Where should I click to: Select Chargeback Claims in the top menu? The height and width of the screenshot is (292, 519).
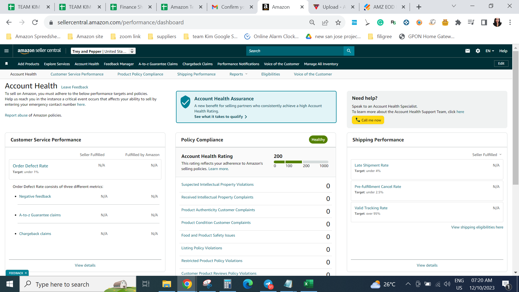tap(198, 64)
